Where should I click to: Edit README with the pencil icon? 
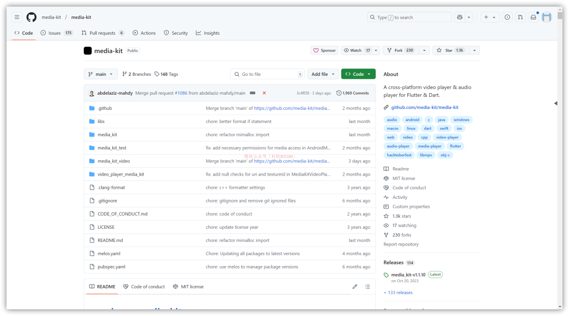355,287
